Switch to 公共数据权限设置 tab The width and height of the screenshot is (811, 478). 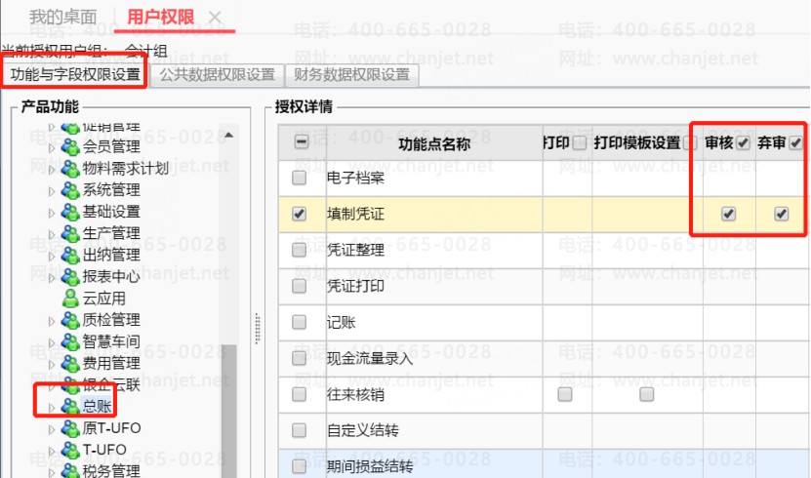tap(217, 74)
